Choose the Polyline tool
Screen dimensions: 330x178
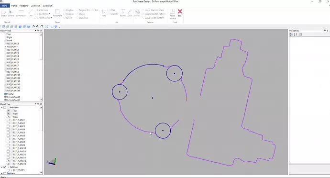[68, 10]
